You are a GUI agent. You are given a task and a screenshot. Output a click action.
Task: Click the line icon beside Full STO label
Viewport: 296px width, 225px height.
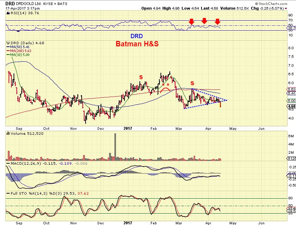(x=8, y=194)
